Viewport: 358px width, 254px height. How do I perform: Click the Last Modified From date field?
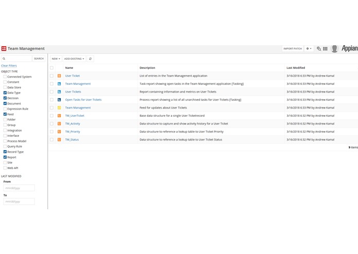tap(19, 188)
